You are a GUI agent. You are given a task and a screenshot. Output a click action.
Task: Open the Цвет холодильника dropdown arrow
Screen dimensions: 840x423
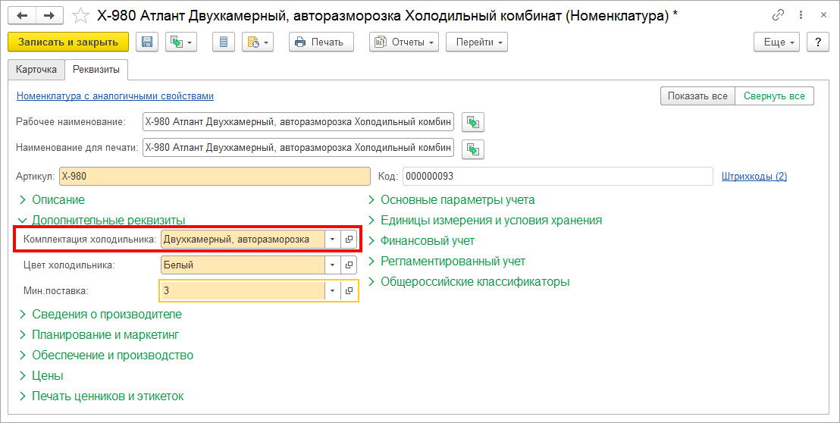(332, 265)
